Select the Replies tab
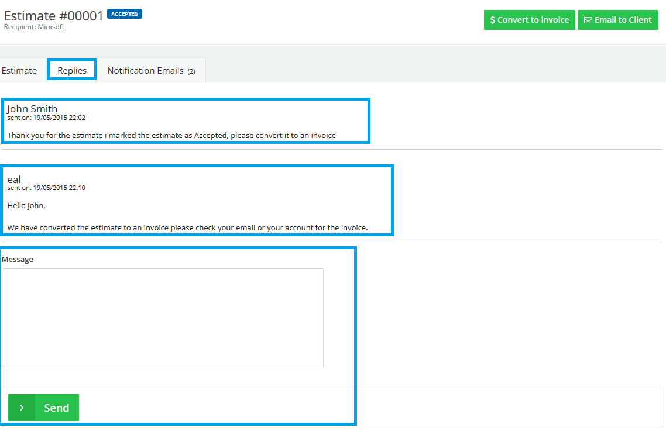The height and width of the screenshot is (431, 666). pos(72,71)
